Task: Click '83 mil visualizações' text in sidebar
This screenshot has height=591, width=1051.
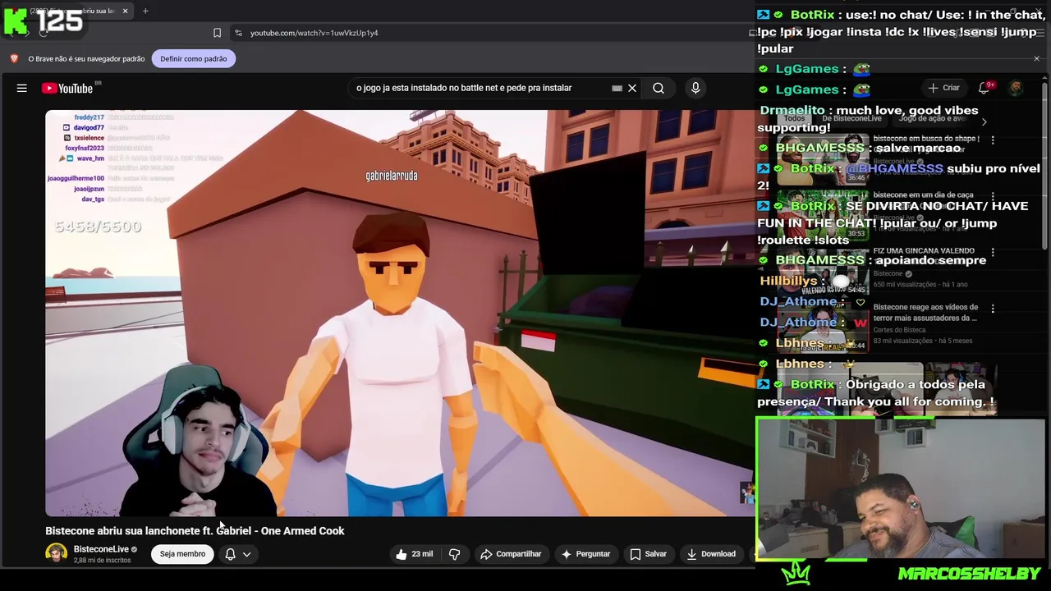Action: tap(902, 341)
